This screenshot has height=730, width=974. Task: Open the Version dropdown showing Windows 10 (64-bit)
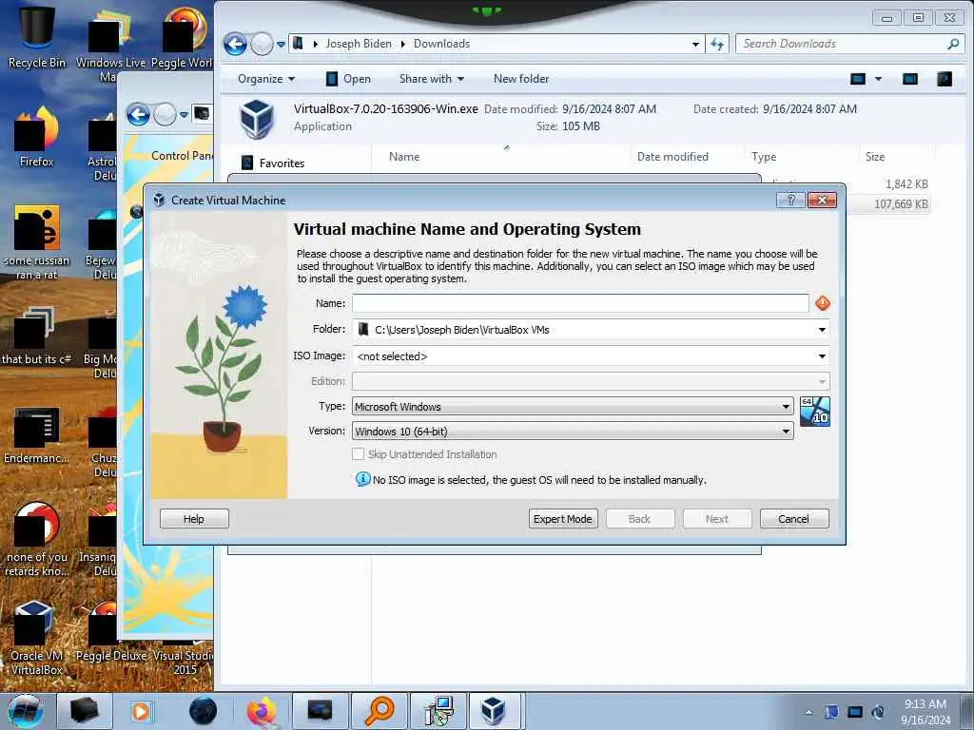pyautogui.click(x=786, y=431)
